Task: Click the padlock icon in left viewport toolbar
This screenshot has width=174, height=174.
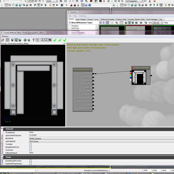Action: tap(50, 5)
